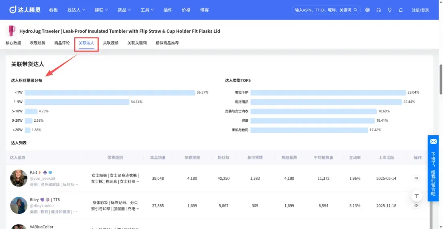Click the 2025-05-14 last active date

[x=386, y=179]
